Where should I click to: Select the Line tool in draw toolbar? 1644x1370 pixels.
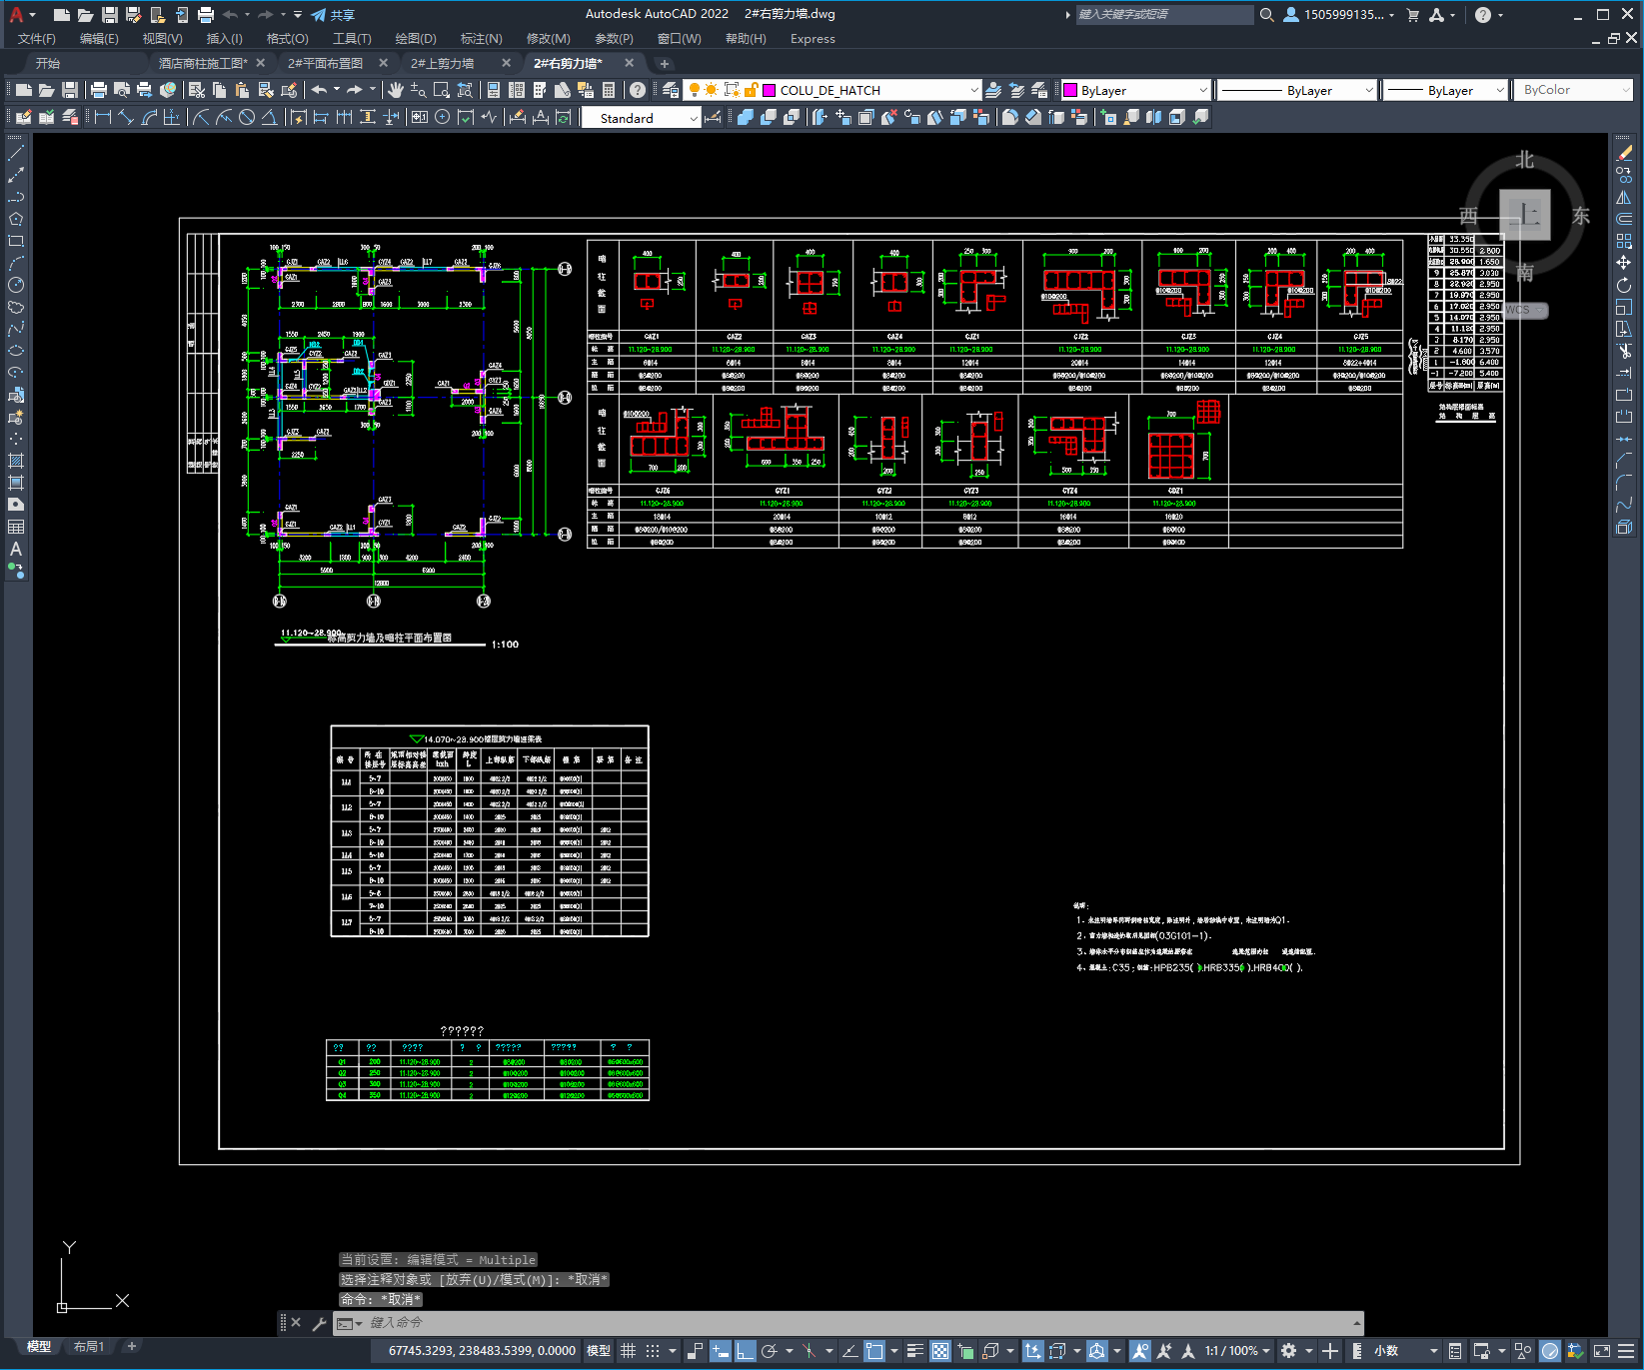tap(16, 154)
